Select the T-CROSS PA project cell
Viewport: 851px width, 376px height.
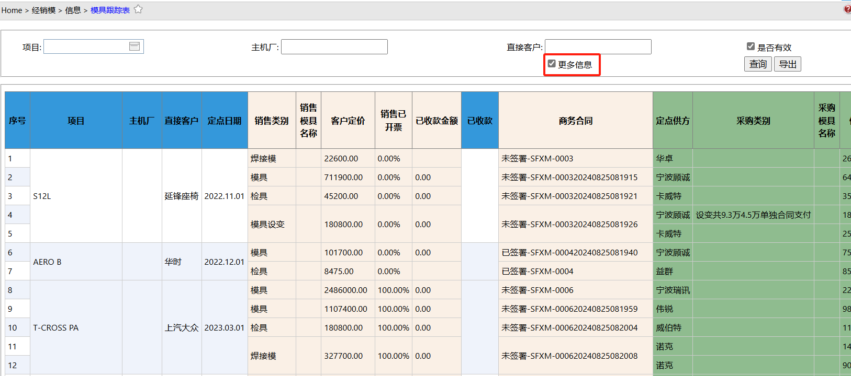(76, 327)
